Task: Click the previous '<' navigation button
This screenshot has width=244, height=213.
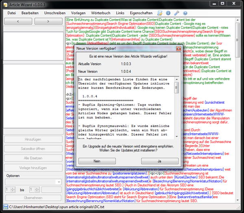Action: pos(18,21)
